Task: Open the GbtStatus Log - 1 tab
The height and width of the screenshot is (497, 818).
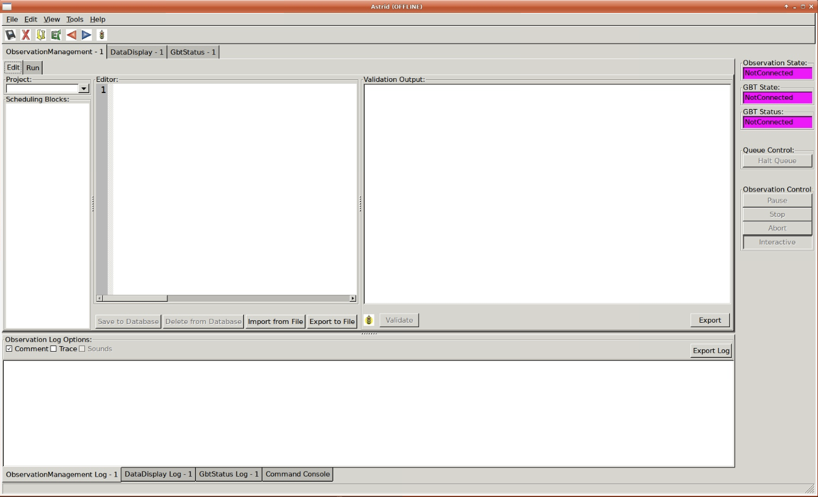Action: pyautogui.click(x=229, y=474)
